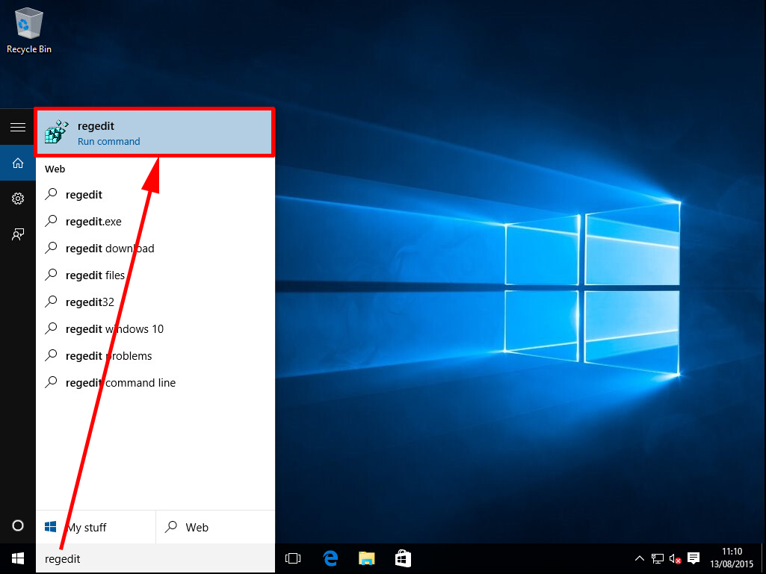Select web suggestion "regedit download"
766x574 pixels.
155,249
